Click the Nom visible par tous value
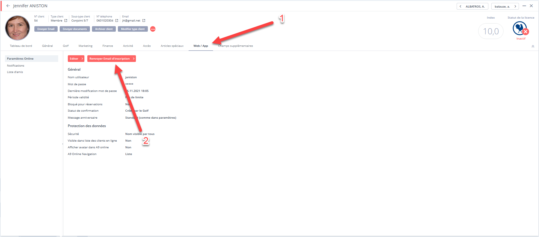The width and height of the screenshot is (539, 237). click(x=140, y=134)
